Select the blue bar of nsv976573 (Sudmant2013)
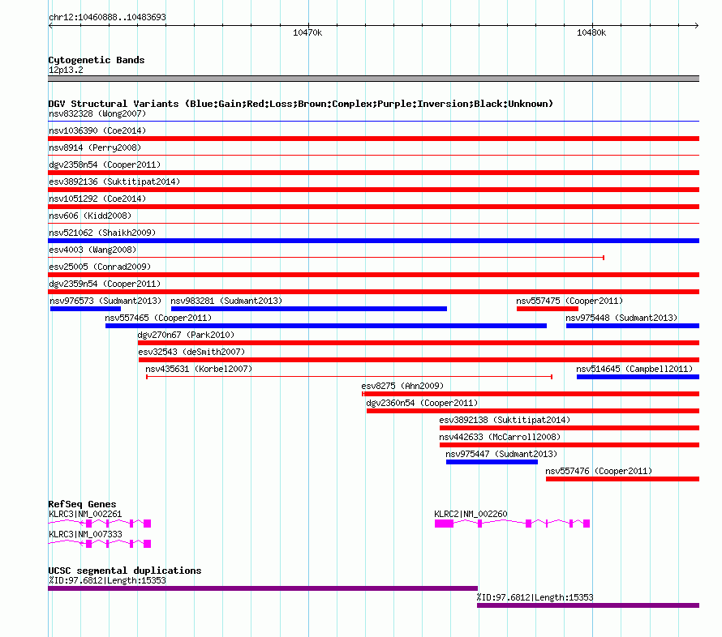This screenshot has width=722, height=637. tap(85, 309)
